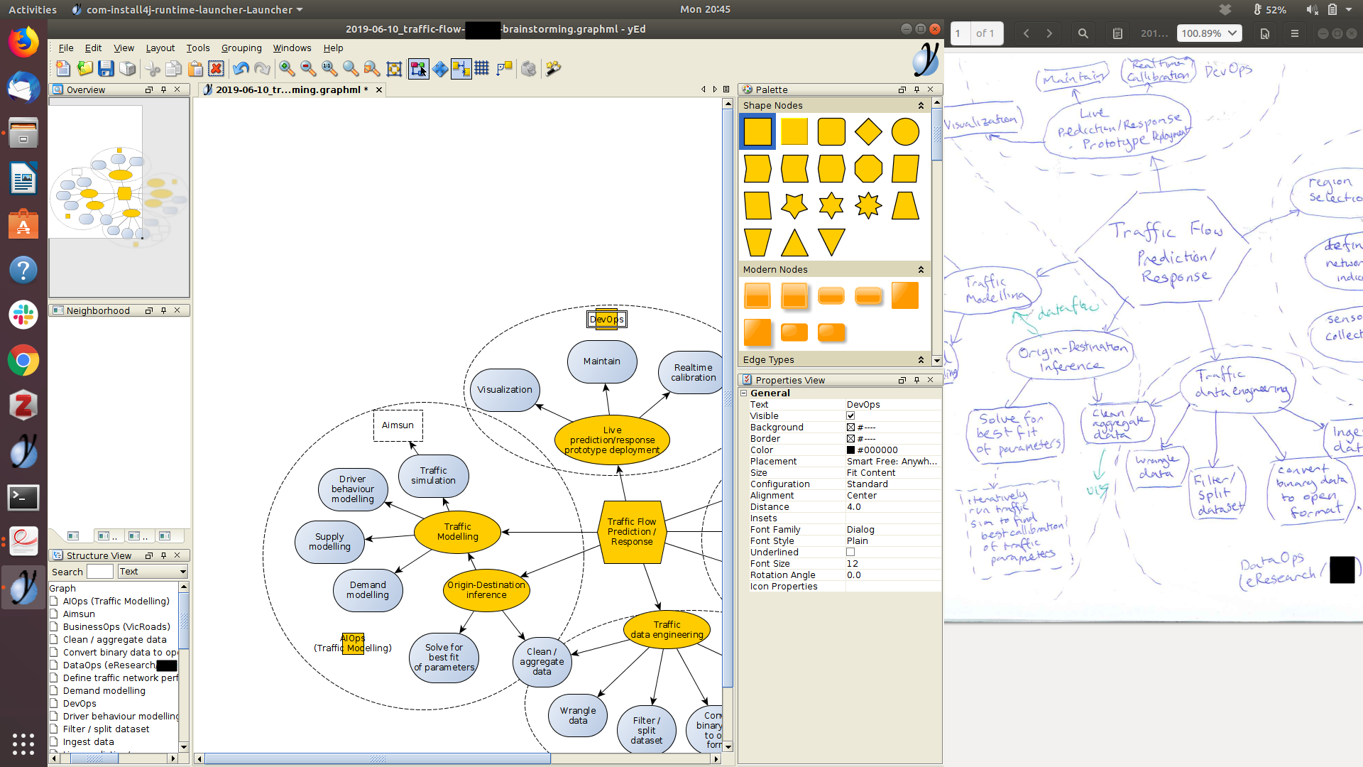Open the Layout menu
This screenshot has height=767, width=1363.
pyautogui.click(x=160, y=48)
